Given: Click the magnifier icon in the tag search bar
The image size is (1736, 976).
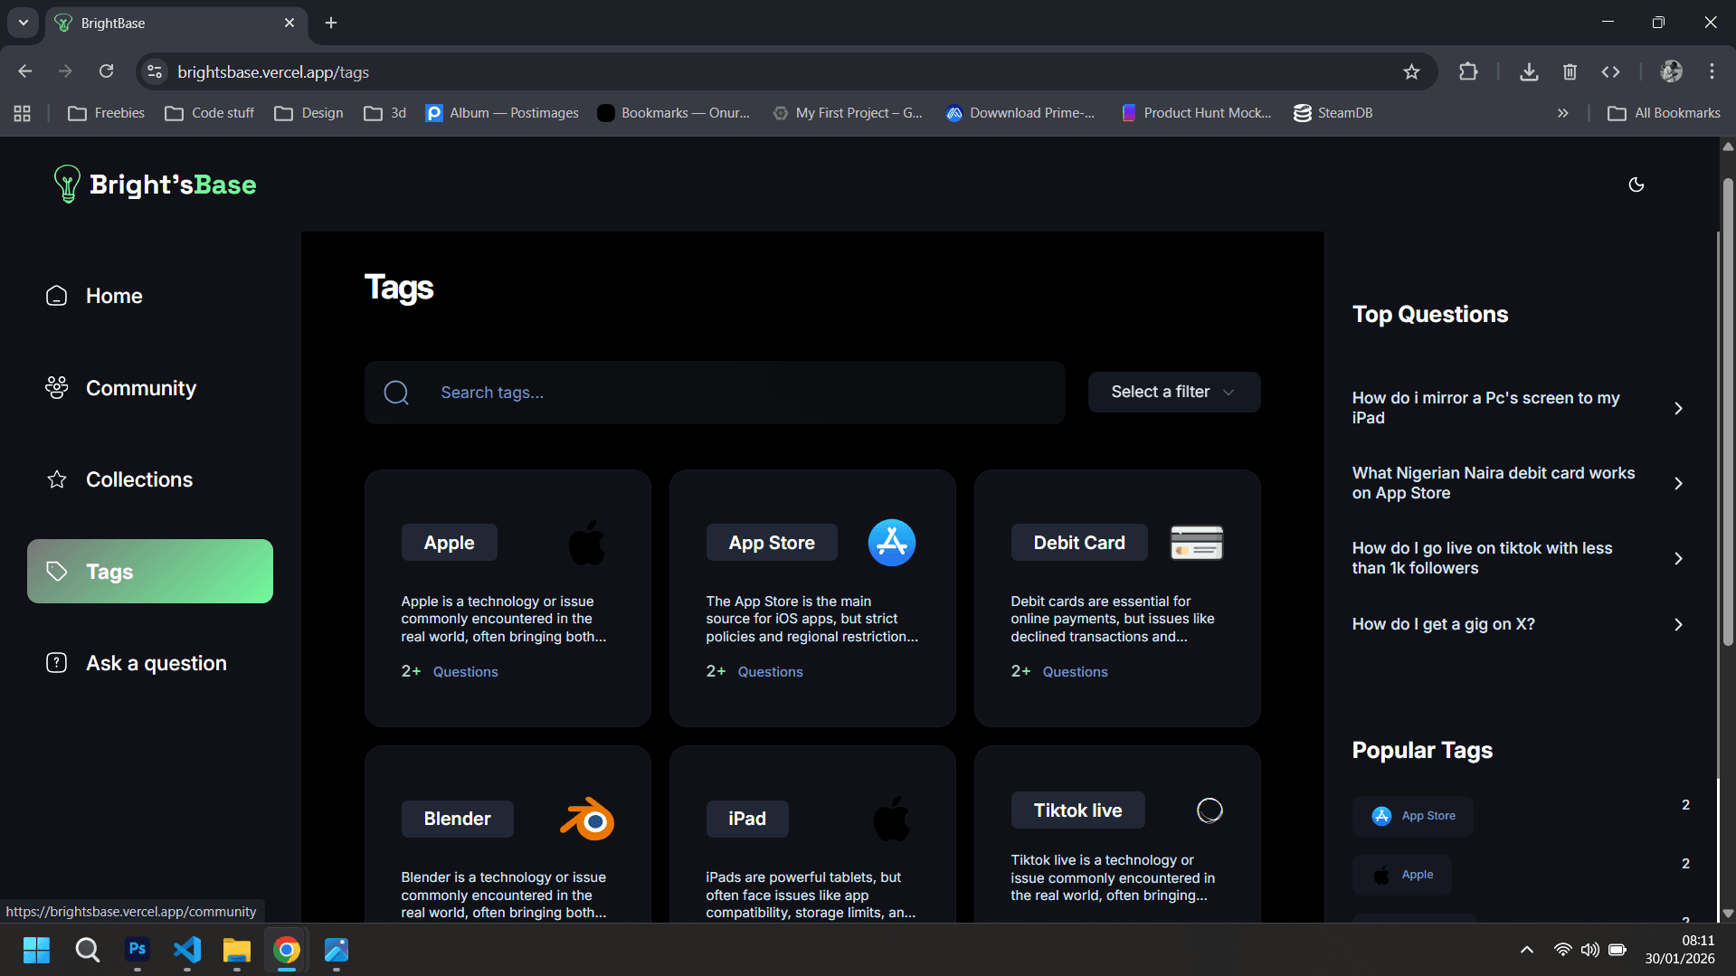Looking at the screenshot, I should pyautogui.click(x=396, y=392).
